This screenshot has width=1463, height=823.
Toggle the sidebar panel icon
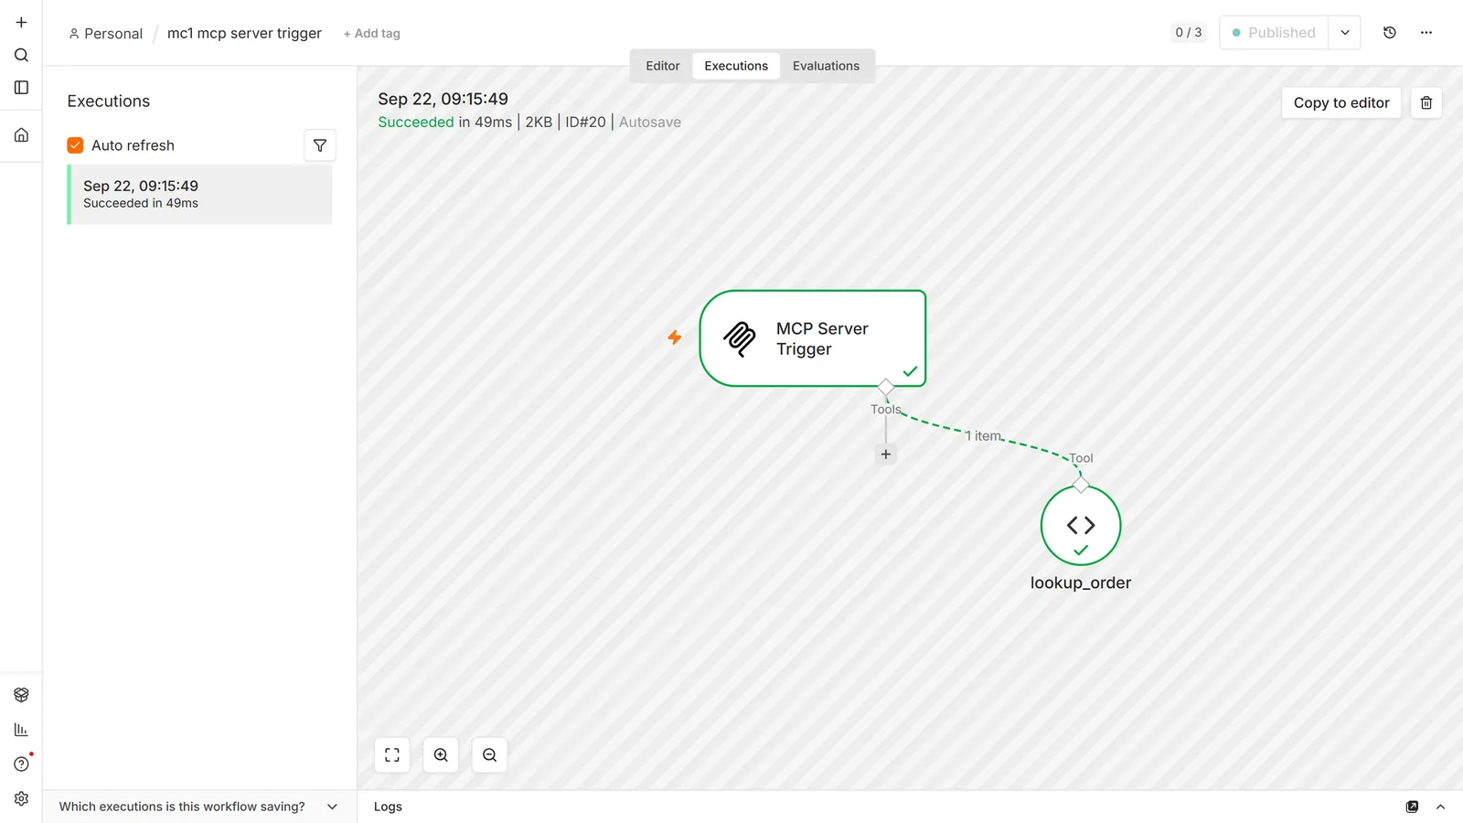point(21,88)
